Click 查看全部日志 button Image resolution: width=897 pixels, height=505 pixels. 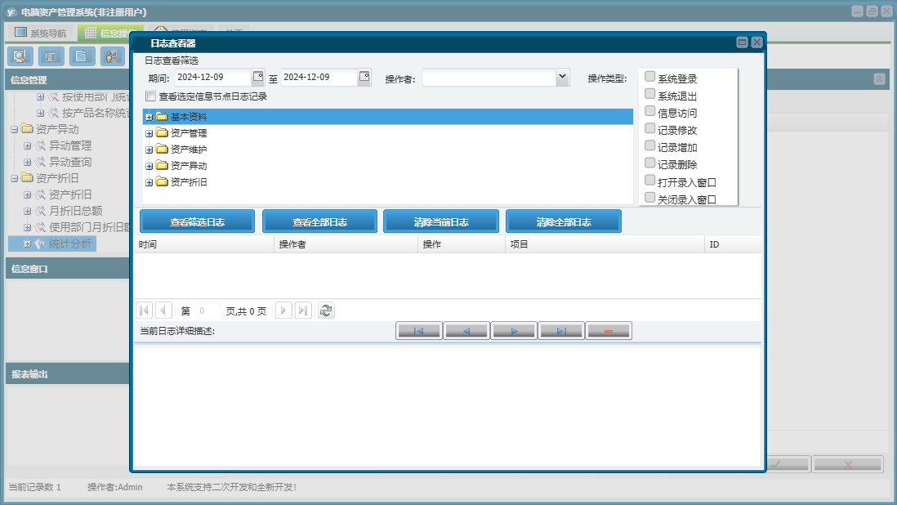[x=319, y=222]
